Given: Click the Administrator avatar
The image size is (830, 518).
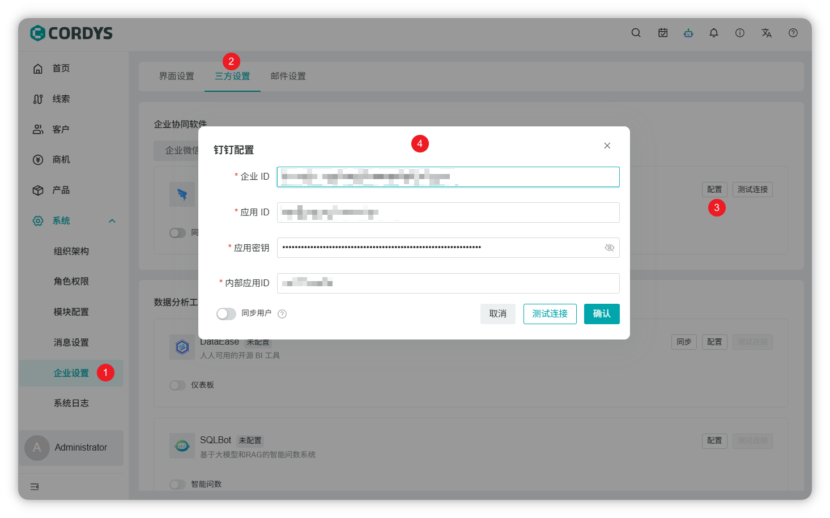Looking at the screenshot, I should pyautogui.click(x=37, y=448).
